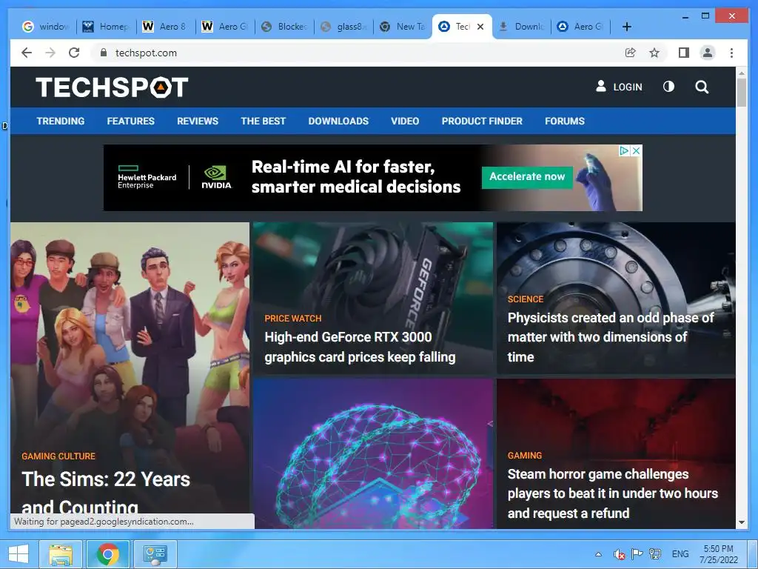Open Chrome profile avatar button
Viewport: 758px width, 569px height.
click(708, 53)
